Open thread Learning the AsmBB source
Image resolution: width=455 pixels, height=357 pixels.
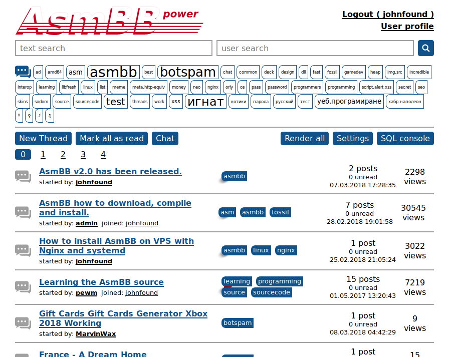tap(102, 282)
